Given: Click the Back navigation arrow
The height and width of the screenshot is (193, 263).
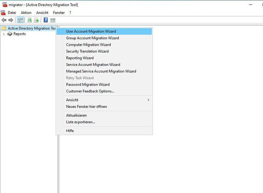Looking at the screenshot, I should 4,20.
